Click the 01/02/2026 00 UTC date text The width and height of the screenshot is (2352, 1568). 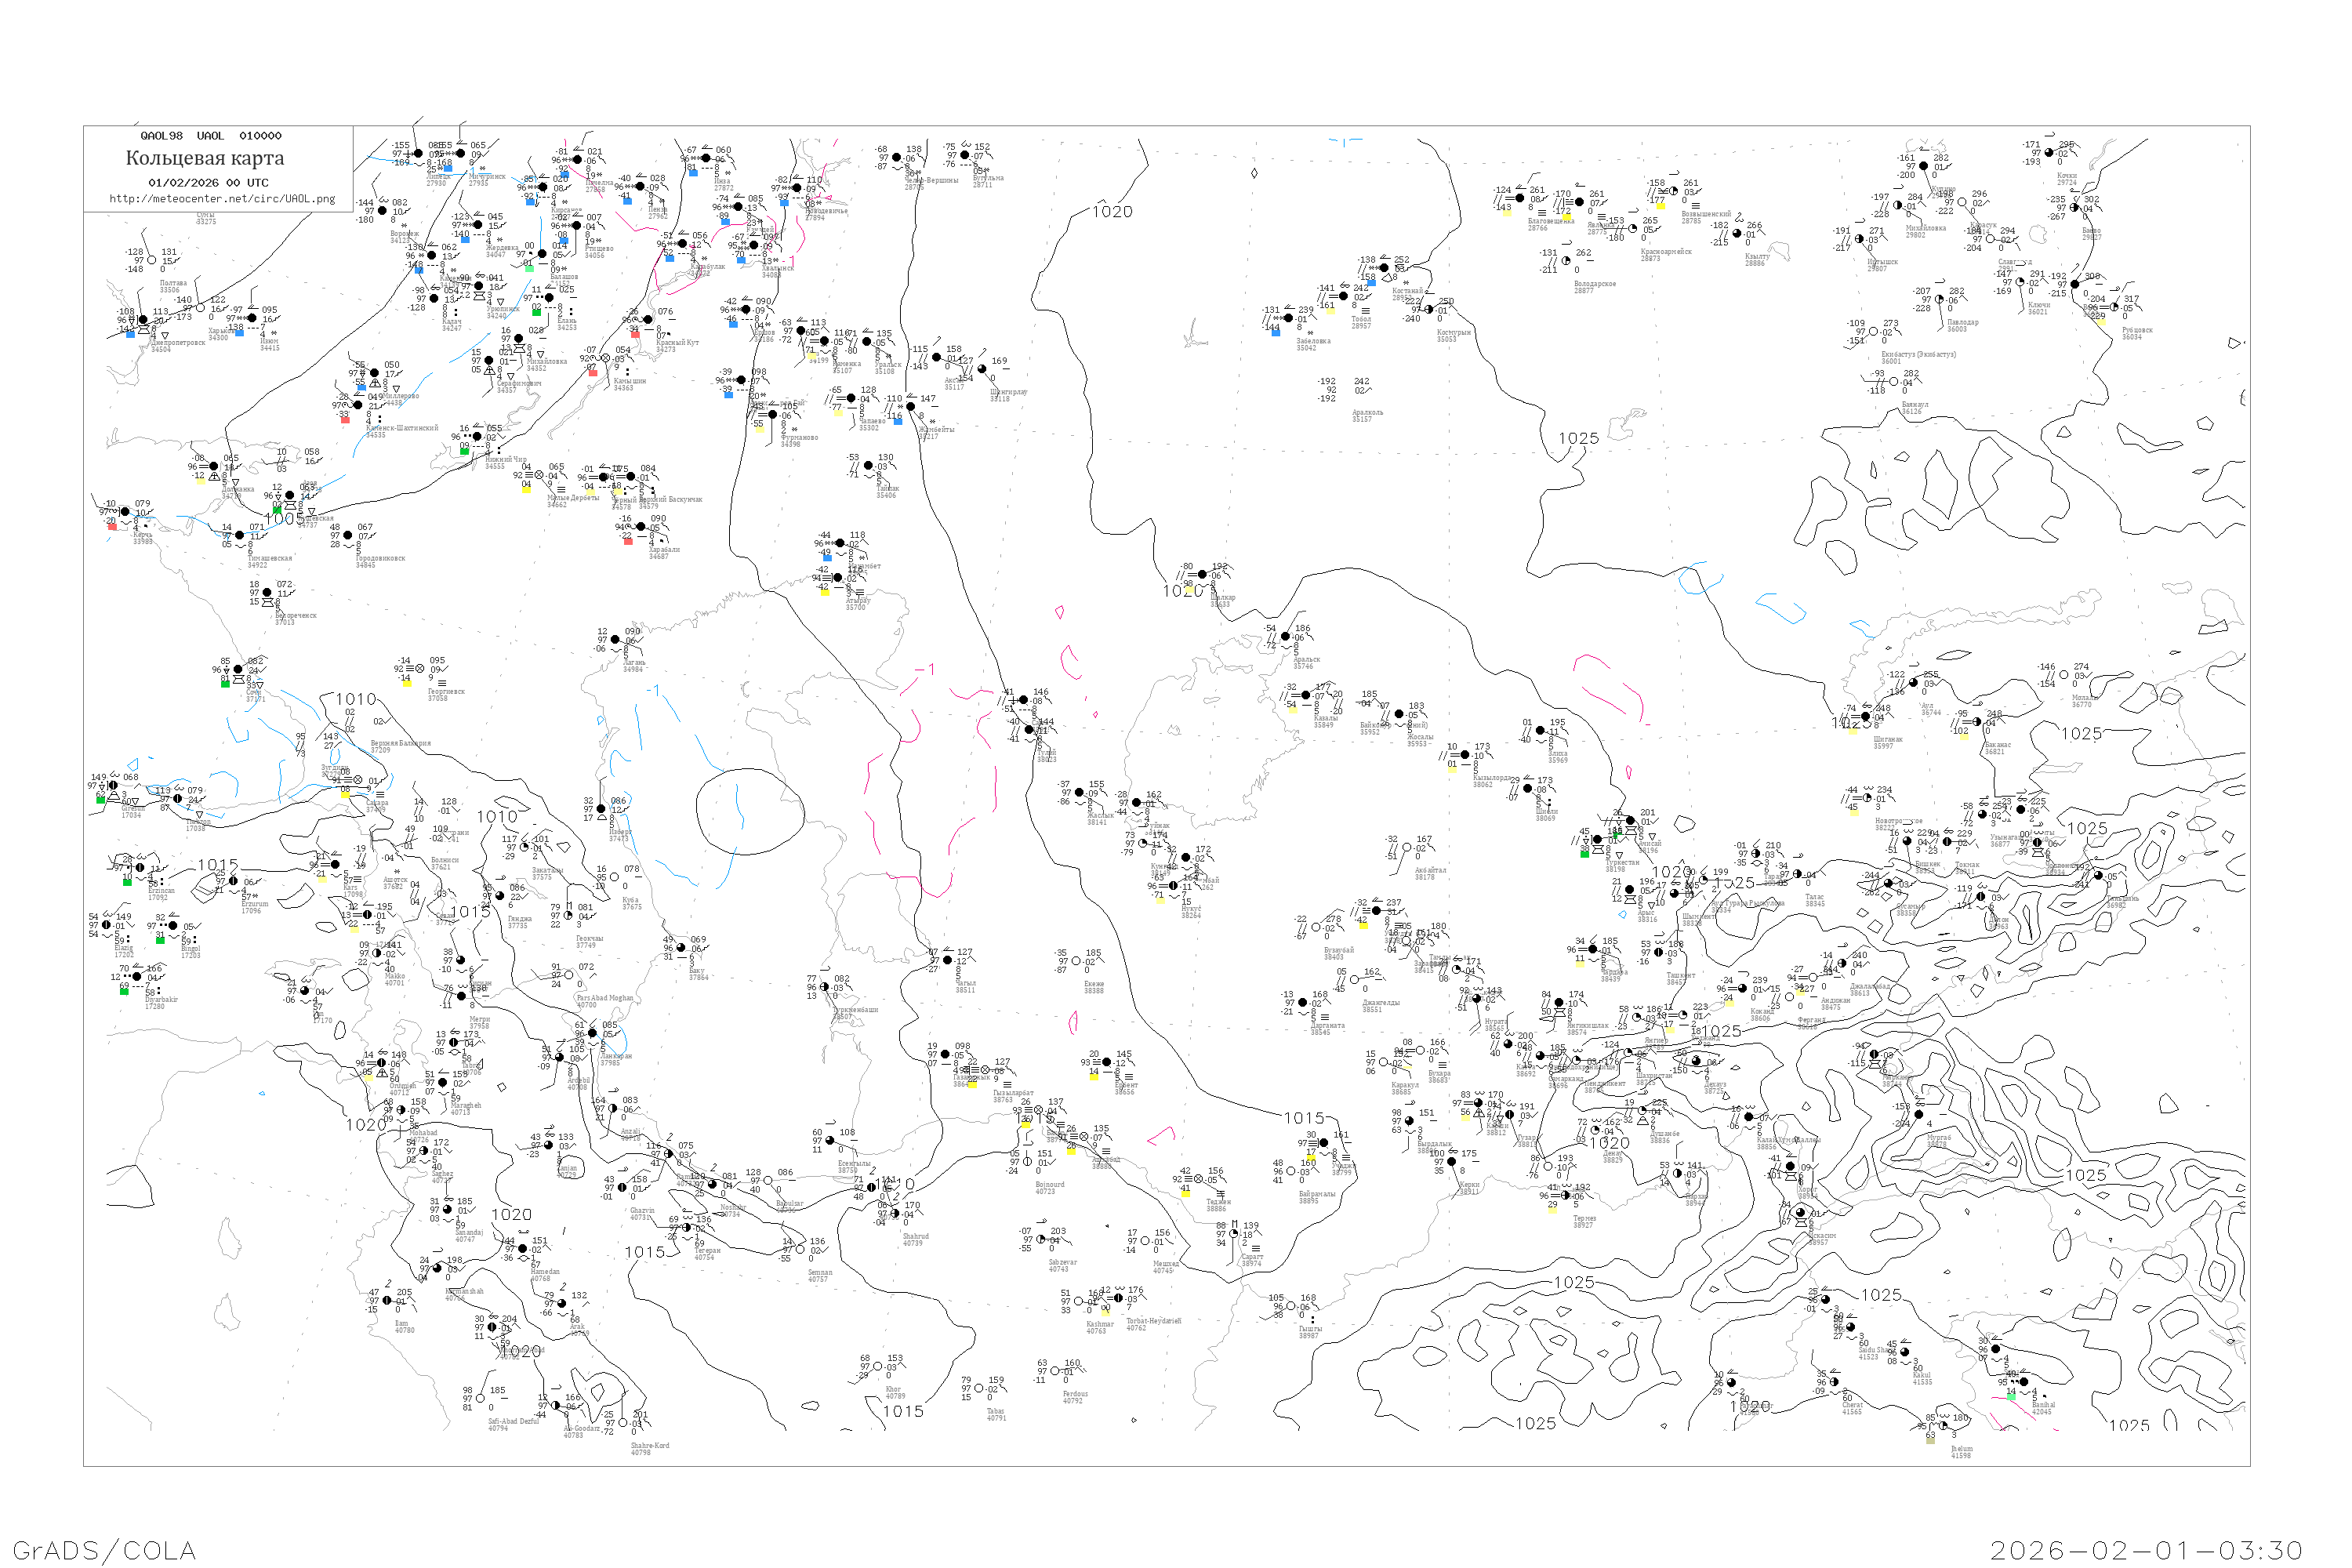click(x=208, y=183)
